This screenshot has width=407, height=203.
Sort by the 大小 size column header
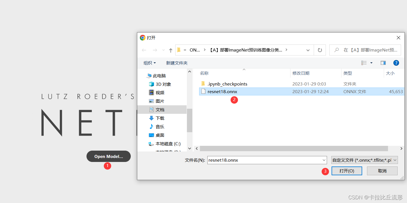(x=390, y=73)
